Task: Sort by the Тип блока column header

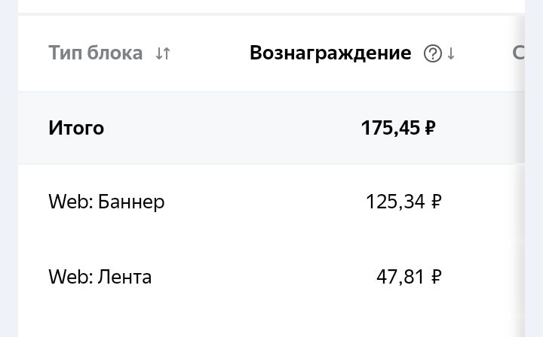Action: pos(95,53)
